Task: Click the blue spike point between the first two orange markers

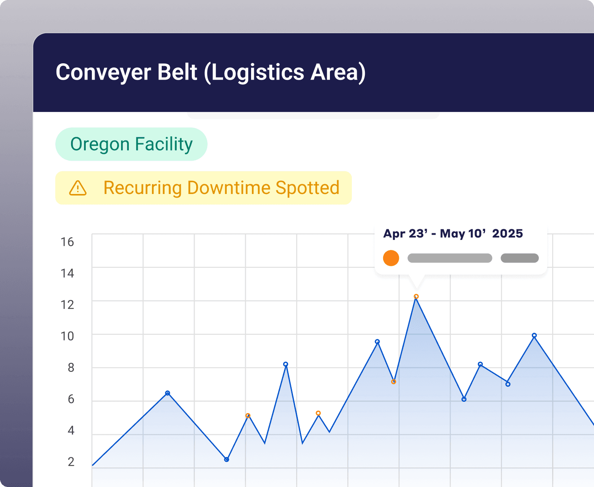Action: pos(286,364)
